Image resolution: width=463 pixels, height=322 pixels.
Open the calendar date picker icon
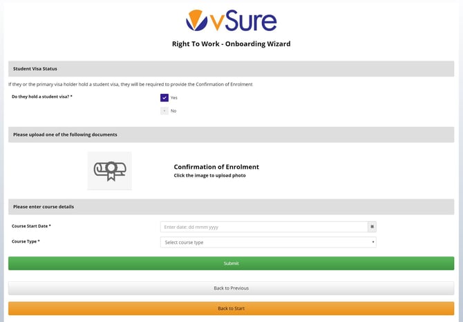[x=372, y=226]
